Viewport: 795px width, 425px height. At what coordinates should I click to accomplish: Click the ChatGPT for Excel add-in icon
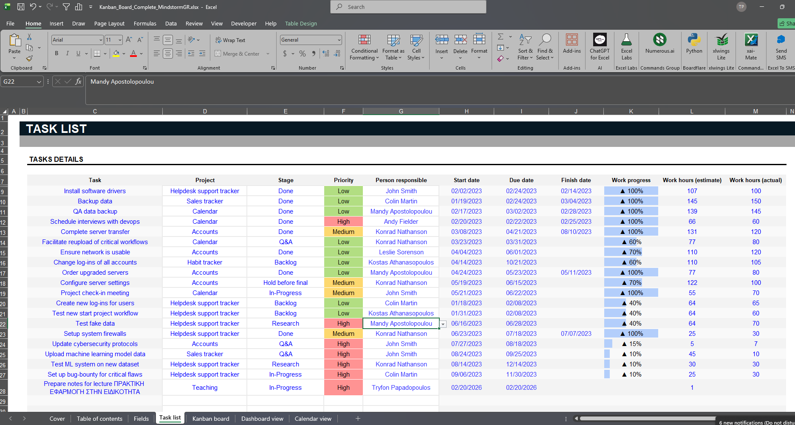[600, 47]
